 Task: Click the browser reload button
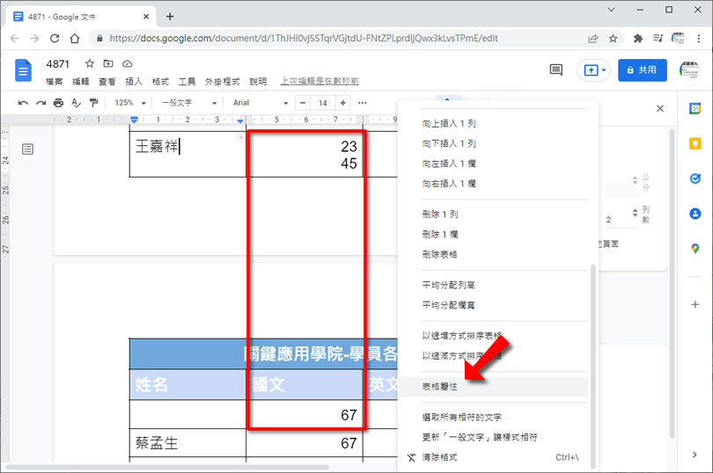pyautogui.click(x=55, y=38)
